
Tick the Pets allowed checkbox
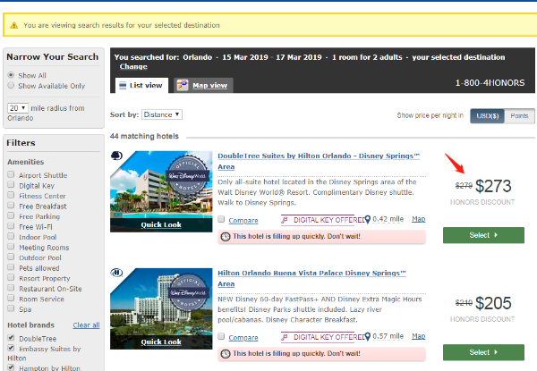click(x=11, y=266)
